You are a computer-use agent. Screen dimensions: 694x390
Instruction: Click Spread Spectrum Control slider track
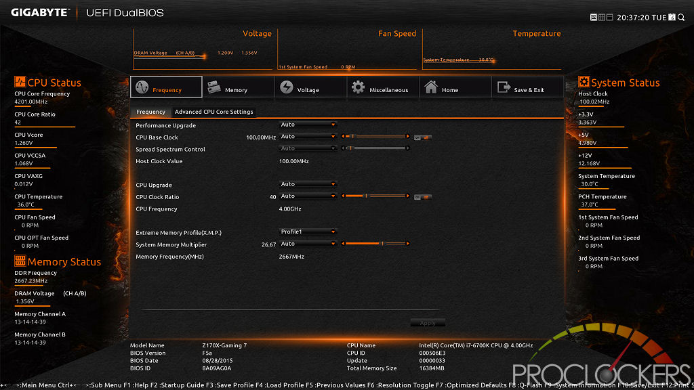pyautogui.click(x=375, y=148)
